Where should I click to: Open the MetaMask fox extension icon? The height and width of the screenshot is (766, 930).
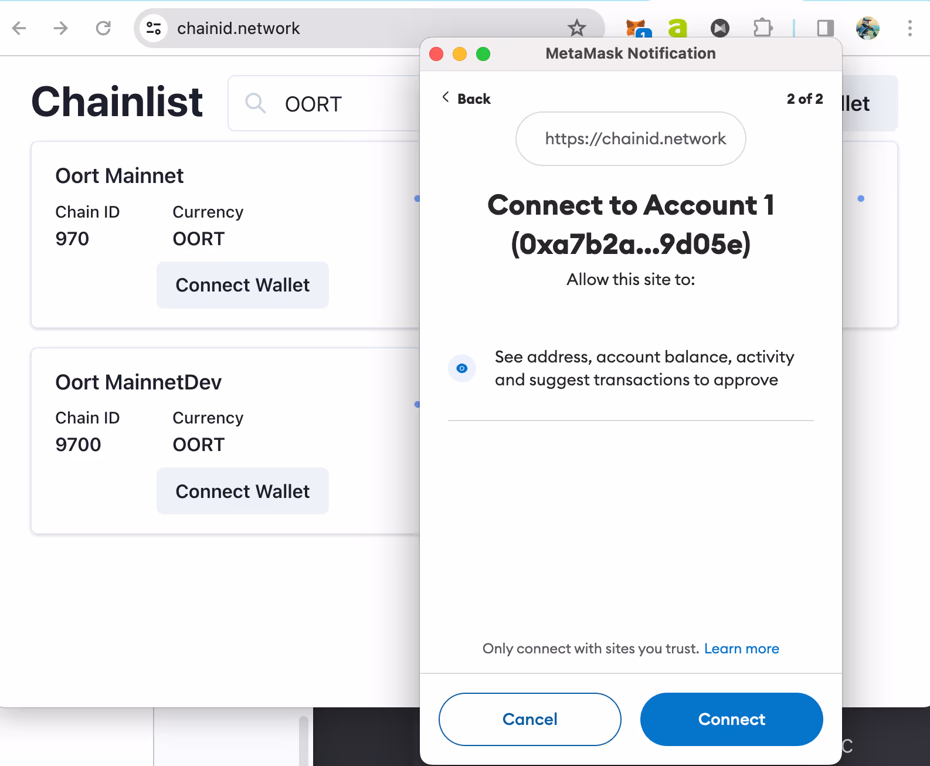click(x=638, y=28)
